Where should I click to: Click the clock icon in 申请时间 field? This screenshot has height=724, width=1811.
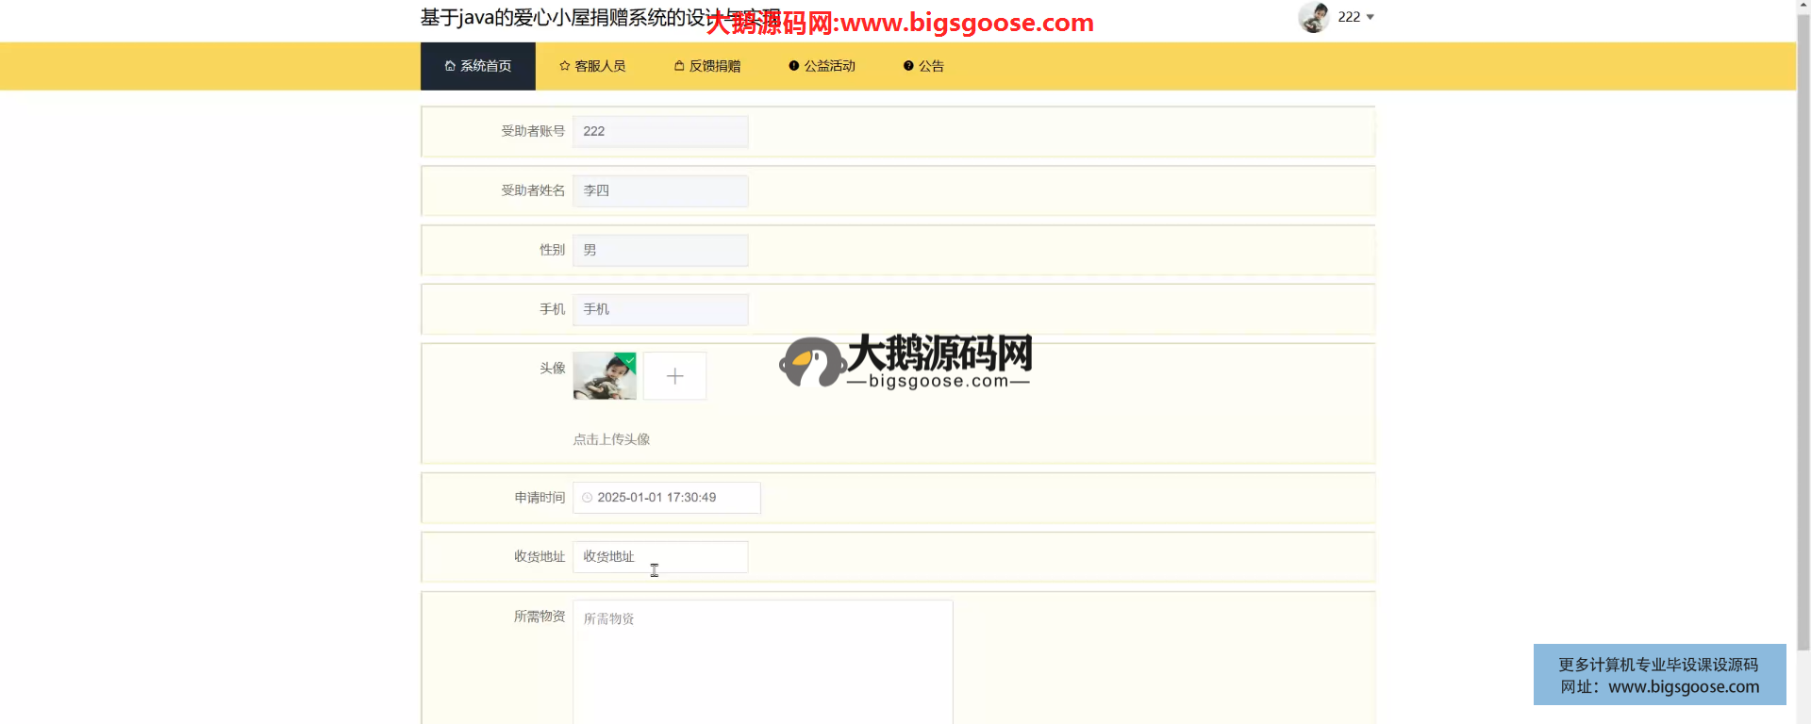click(587, 498)
